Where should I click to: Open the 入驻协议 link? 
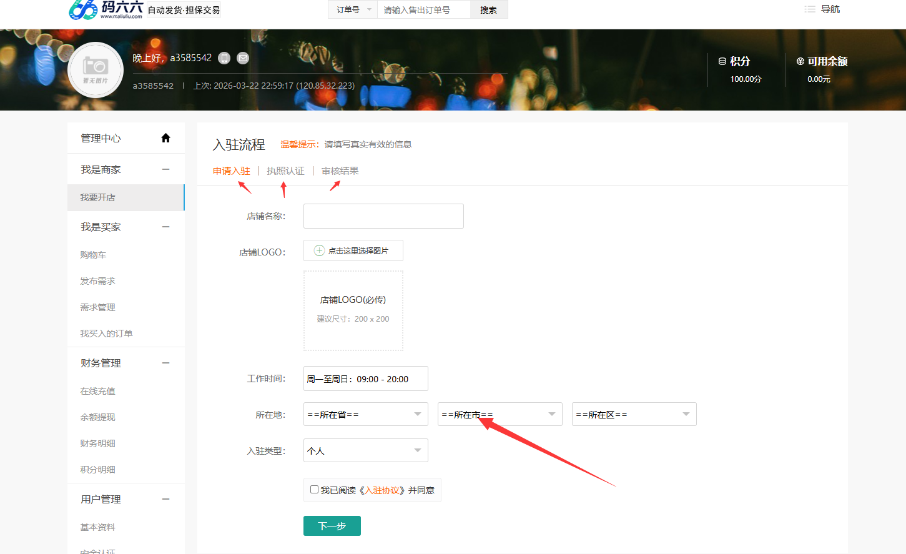(x=382, y=490)
